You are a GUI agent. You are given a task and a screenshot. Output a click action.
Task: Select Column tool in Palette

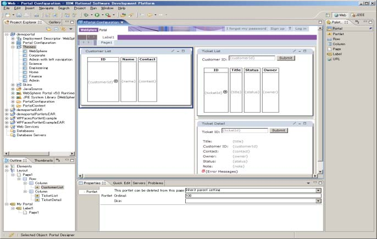click(336, 44)
